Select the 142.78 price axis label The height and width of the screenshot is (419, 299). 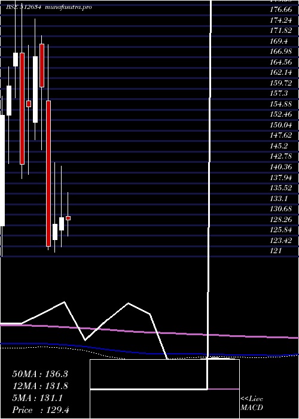[281, 156]
